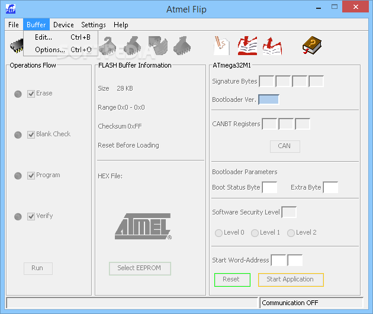This screenshot has width=373, height=314.
Task: Click the third CANBT Registers field
Action: (303, 124)
